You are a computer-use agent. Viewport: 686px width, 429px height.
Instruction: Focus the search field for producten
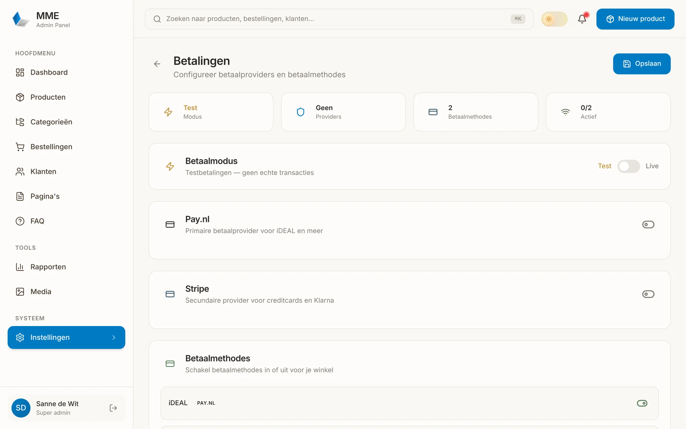(x=339, y=19)
